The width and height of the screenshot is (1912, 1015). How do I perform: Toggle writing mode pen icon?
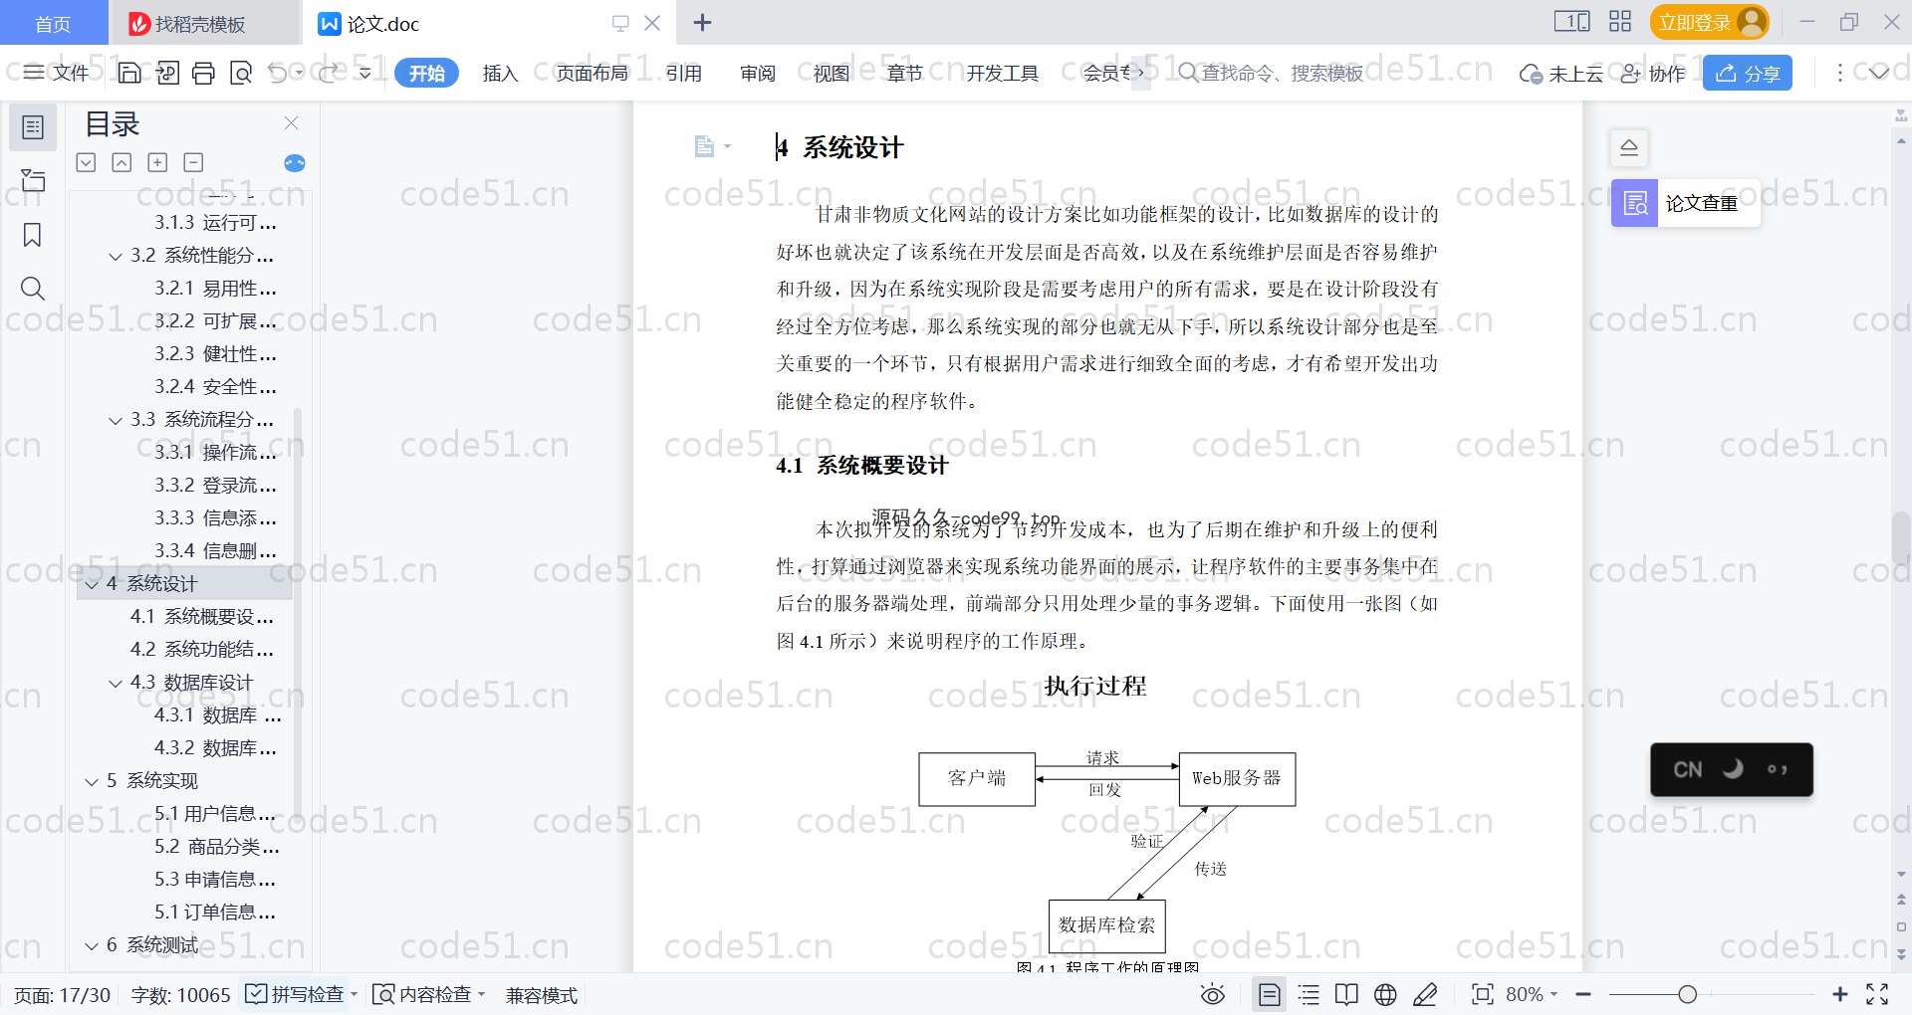pyautogui.click(x=1425, y=994)
